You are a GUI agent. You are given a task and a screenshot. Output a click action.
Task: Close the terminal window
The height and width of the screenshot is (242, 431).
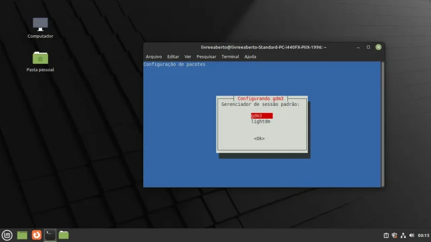pyautogui.click(x=379, y=47)
